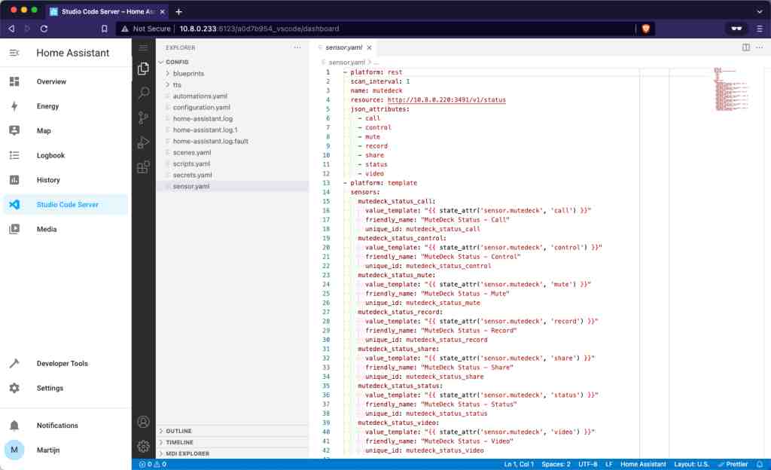Image resolution: width=771 pixels, height=470 pixels.
Task: Collapse the CONFIG folder section
Action: [232, 62]
